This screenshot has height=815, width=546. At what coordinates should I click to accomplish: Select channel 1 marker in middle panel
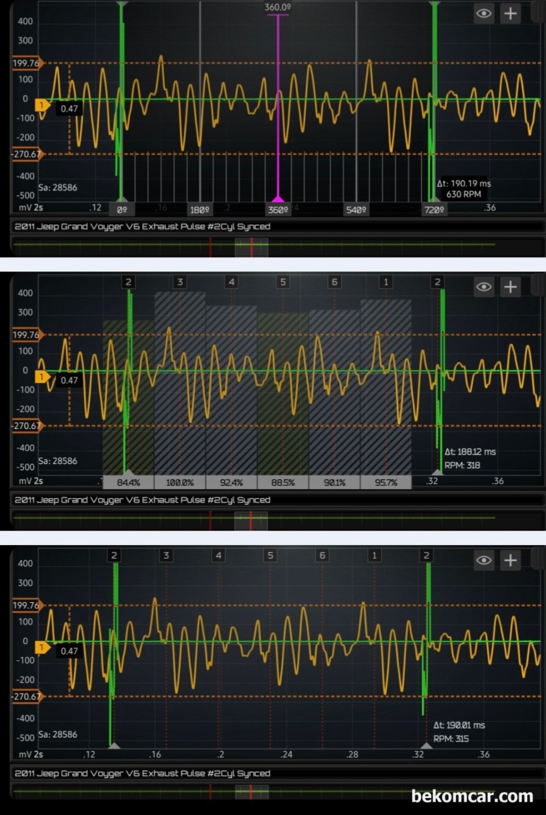42,377
